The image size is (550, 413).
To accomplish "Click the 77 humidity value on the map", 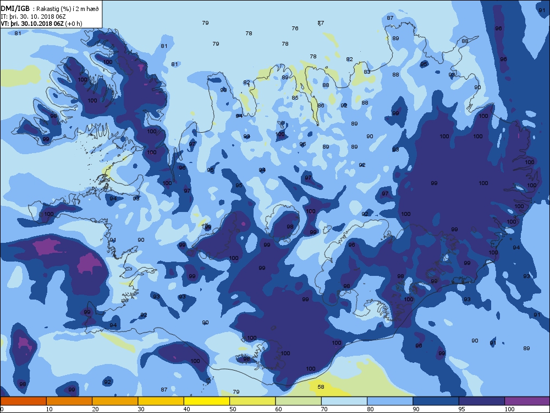I will 321,23.
